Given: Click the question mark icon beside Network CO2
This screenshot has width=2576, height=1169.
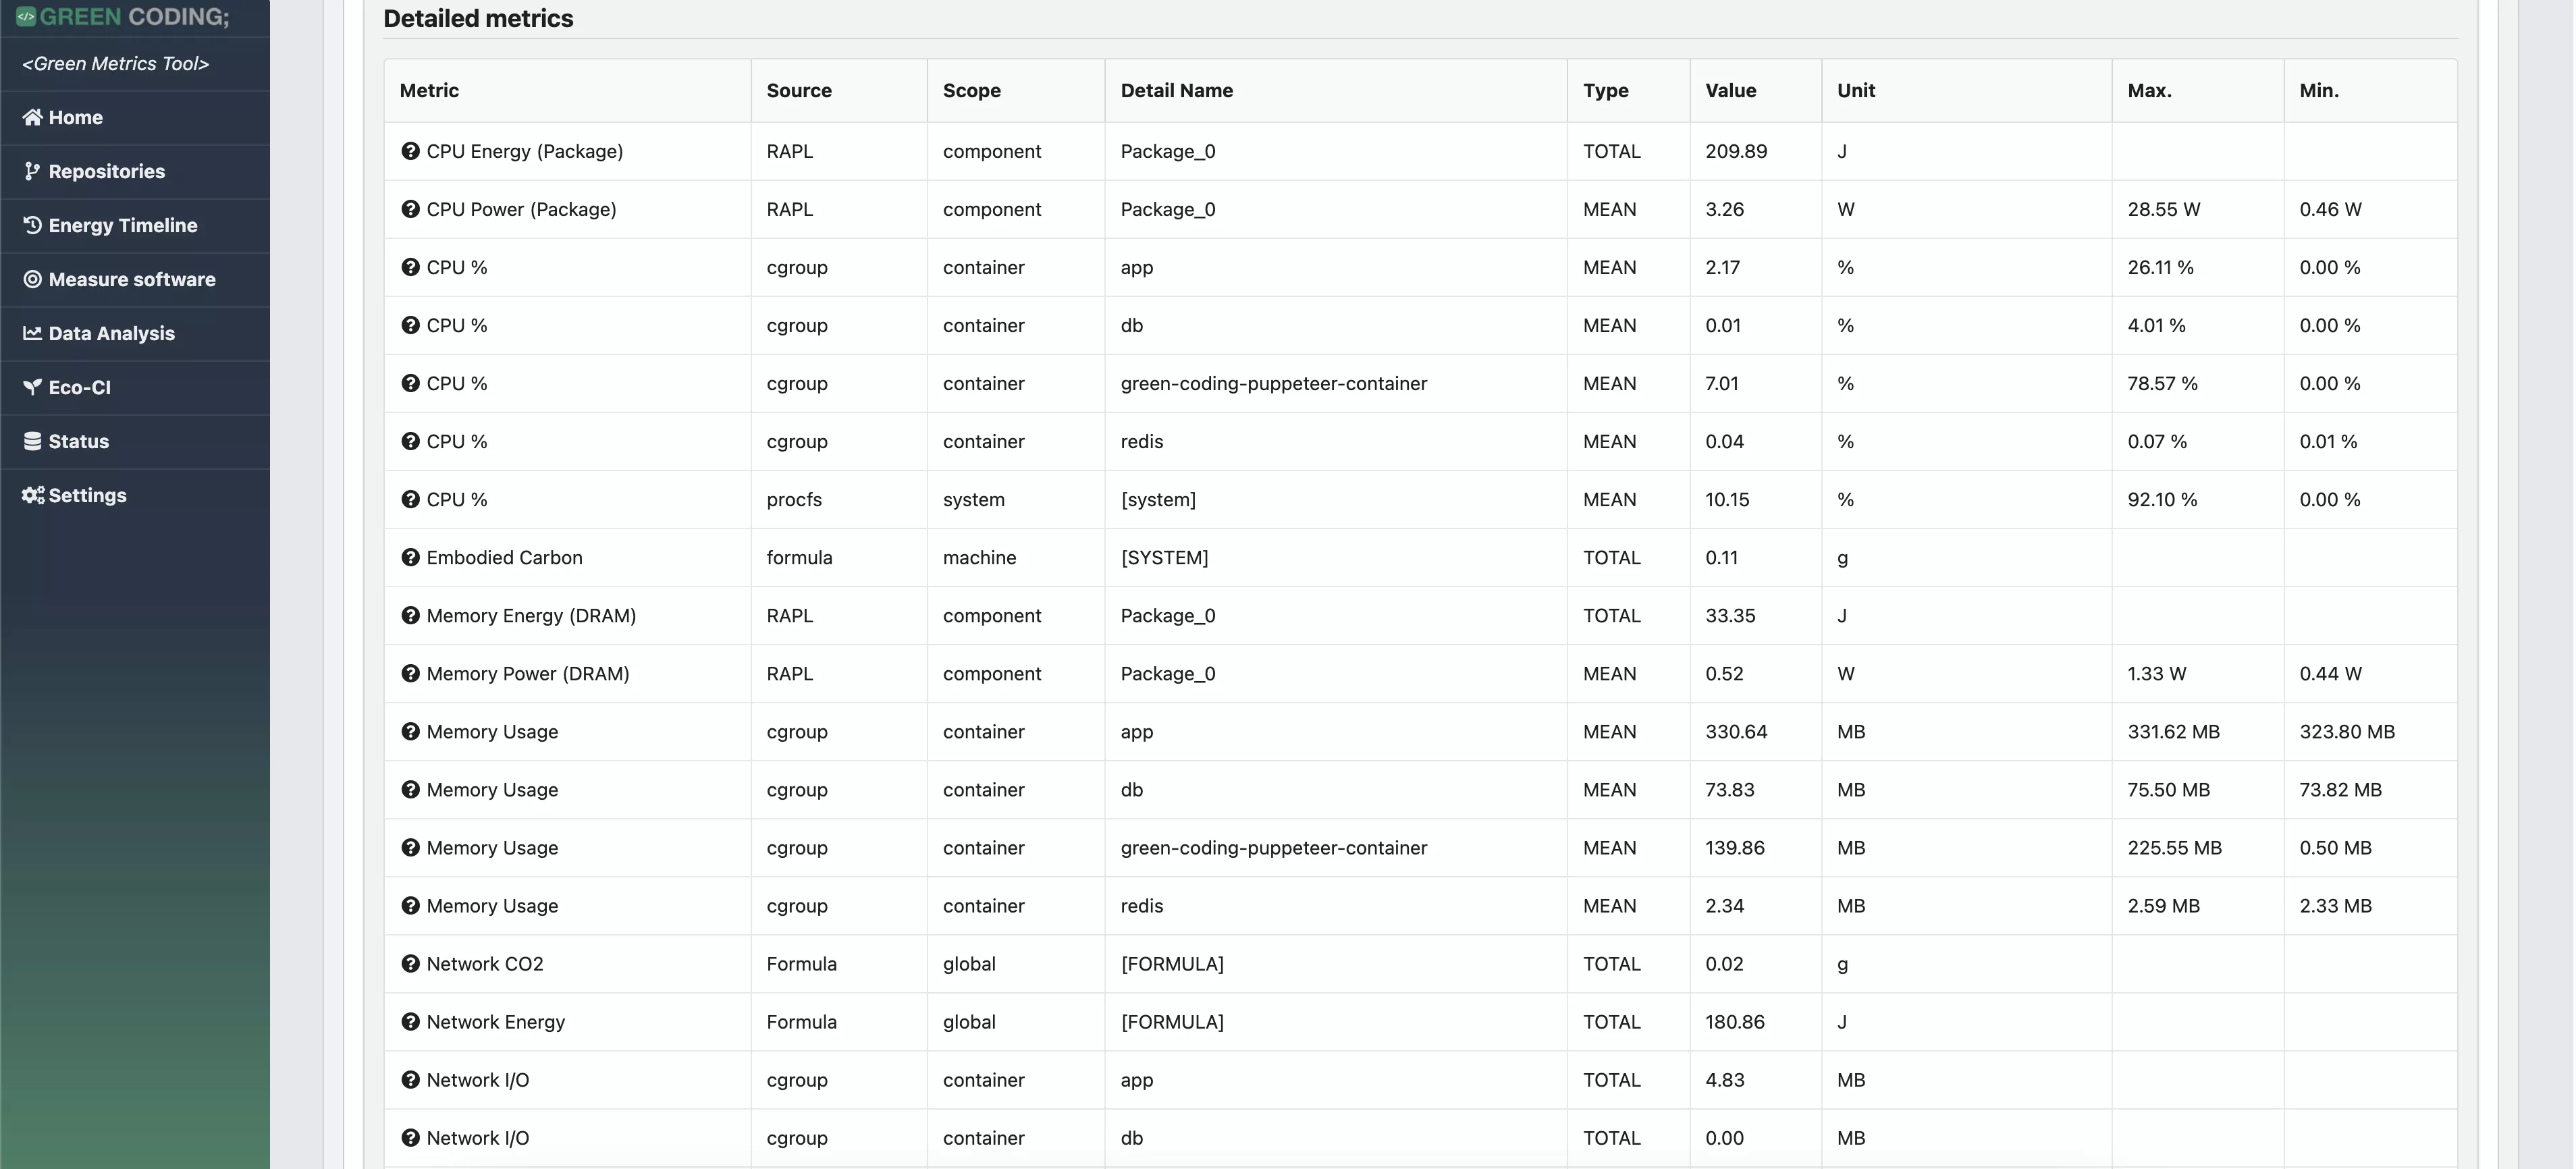Looking at the screenshot, I should coord(410,963).
